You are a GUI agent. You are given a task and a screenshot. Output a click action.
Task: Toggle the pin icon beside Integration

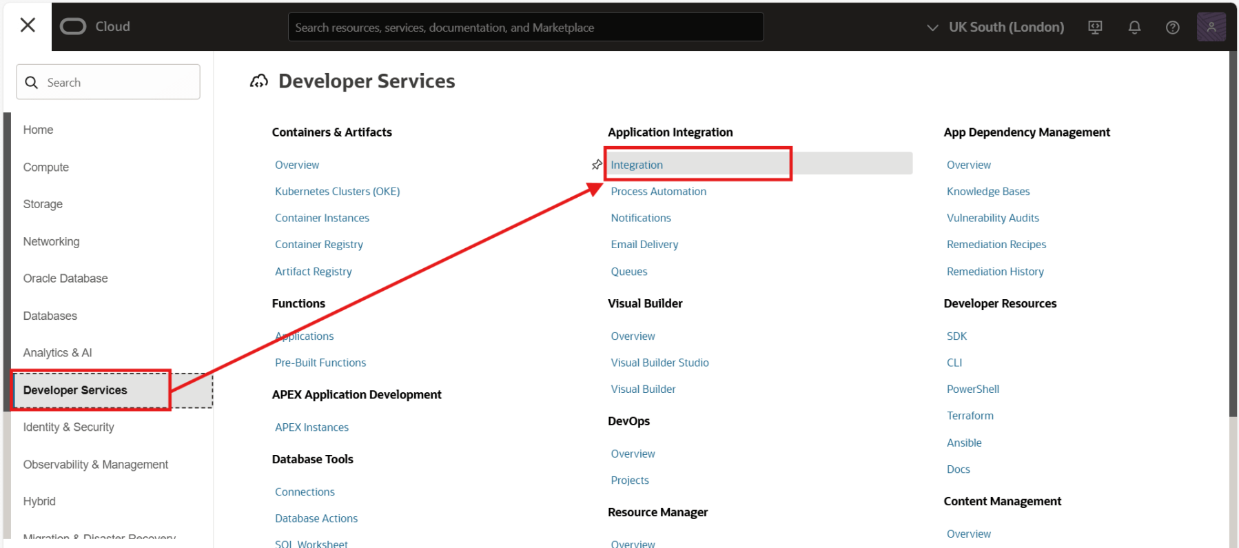pyautogui.click(x=597, y=165)
